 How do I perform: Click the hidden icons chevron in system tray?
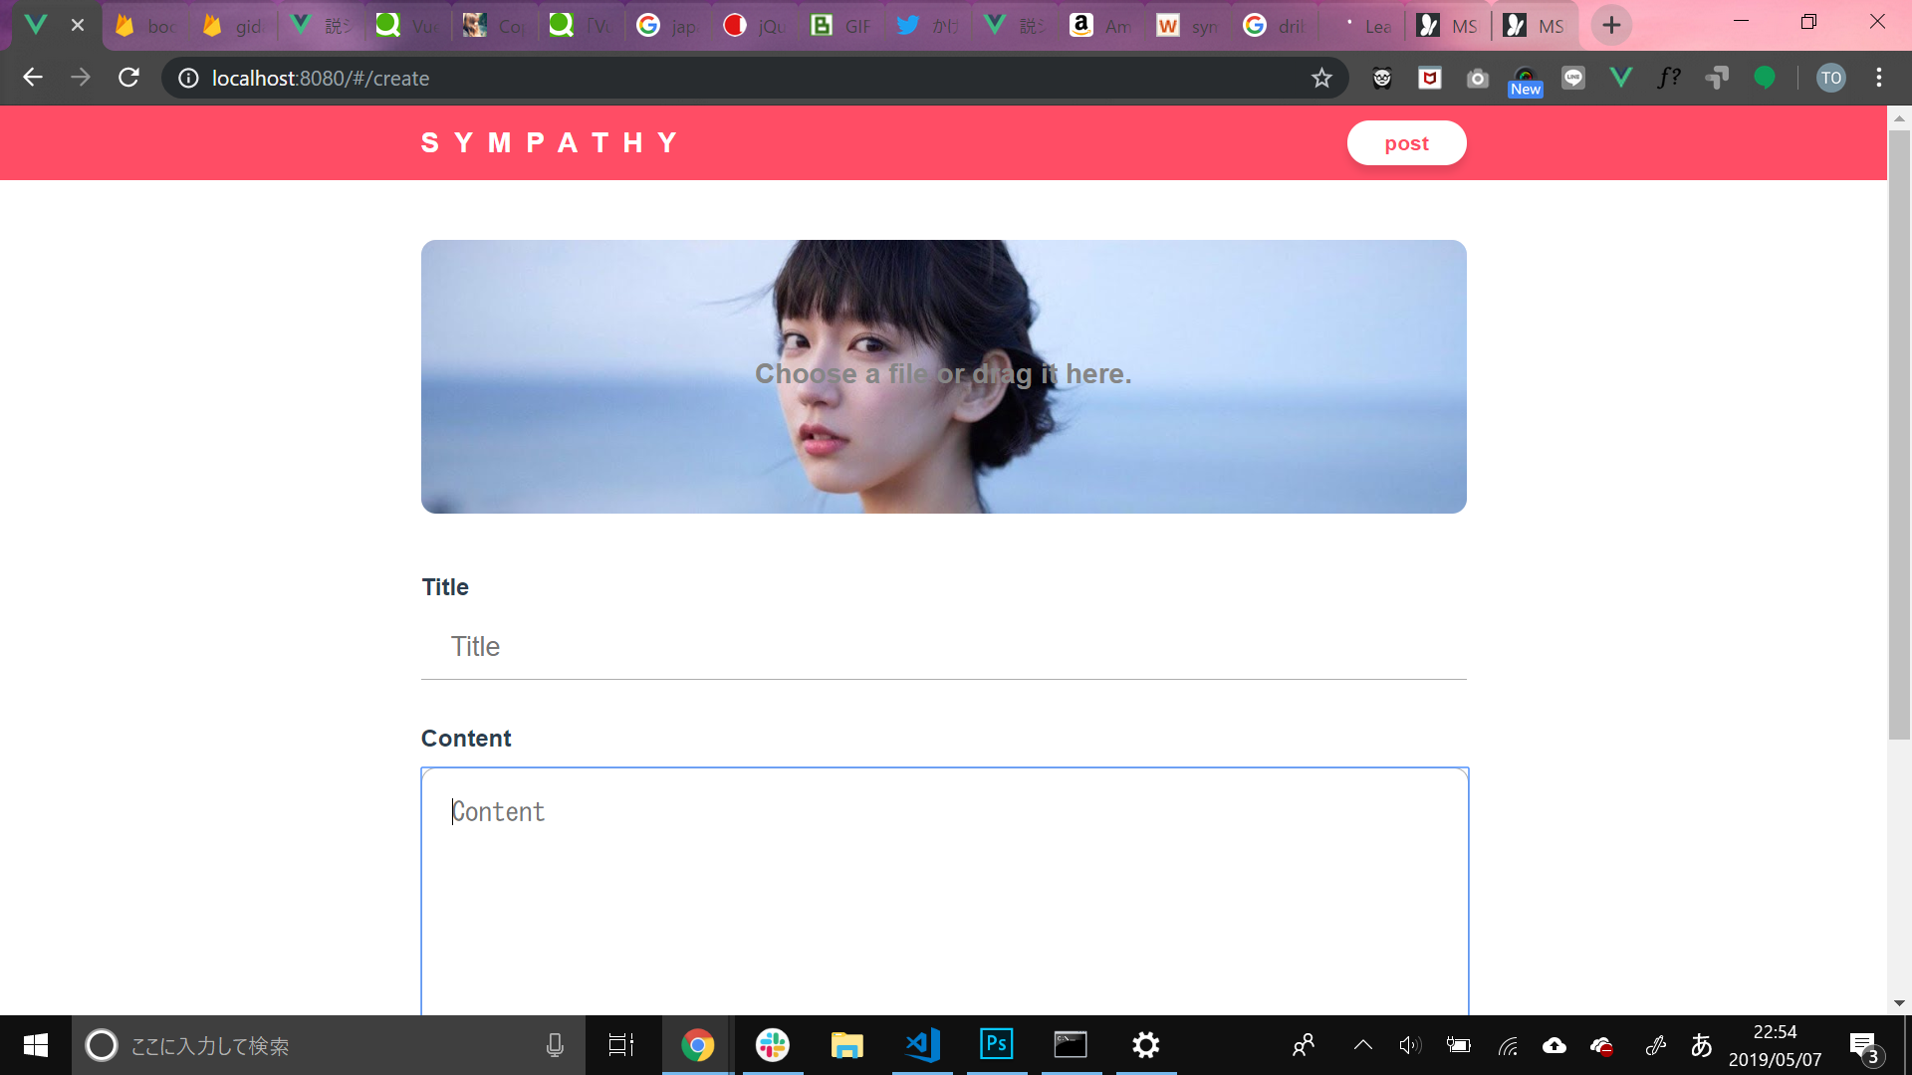[x=1361, y=1045]
